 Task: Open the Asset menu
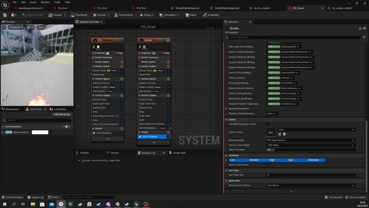[33, 2]
